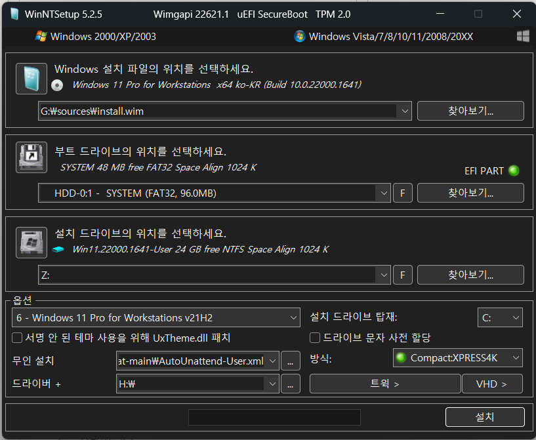This screenshot has width=536, height=440.
Task: Click the green light beside Compact:XPRESS4K
Action: 401,357
